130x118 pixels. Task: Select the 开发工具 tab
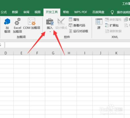[x=52, y=12]
